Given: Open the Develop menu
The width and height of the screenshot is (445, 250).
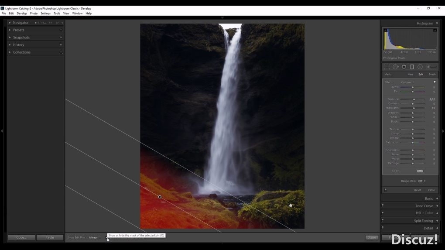Looking at the screenshot, I should (x=21, y=14).
